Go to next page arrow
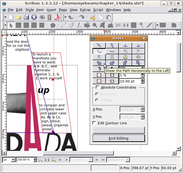 click(97, 160)
